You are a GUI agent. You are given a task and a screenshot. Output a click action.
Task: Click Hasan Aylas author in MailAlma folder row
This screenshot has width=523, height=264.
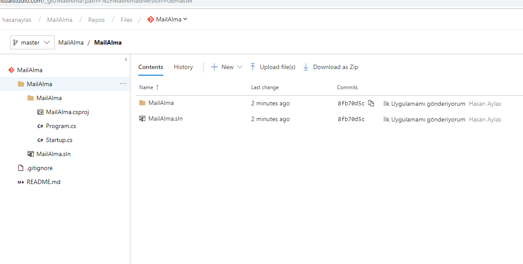(x=485, y=104)
